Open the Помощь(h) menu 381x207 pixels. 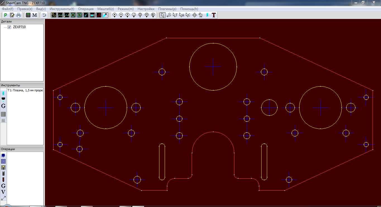pos(189,9)
